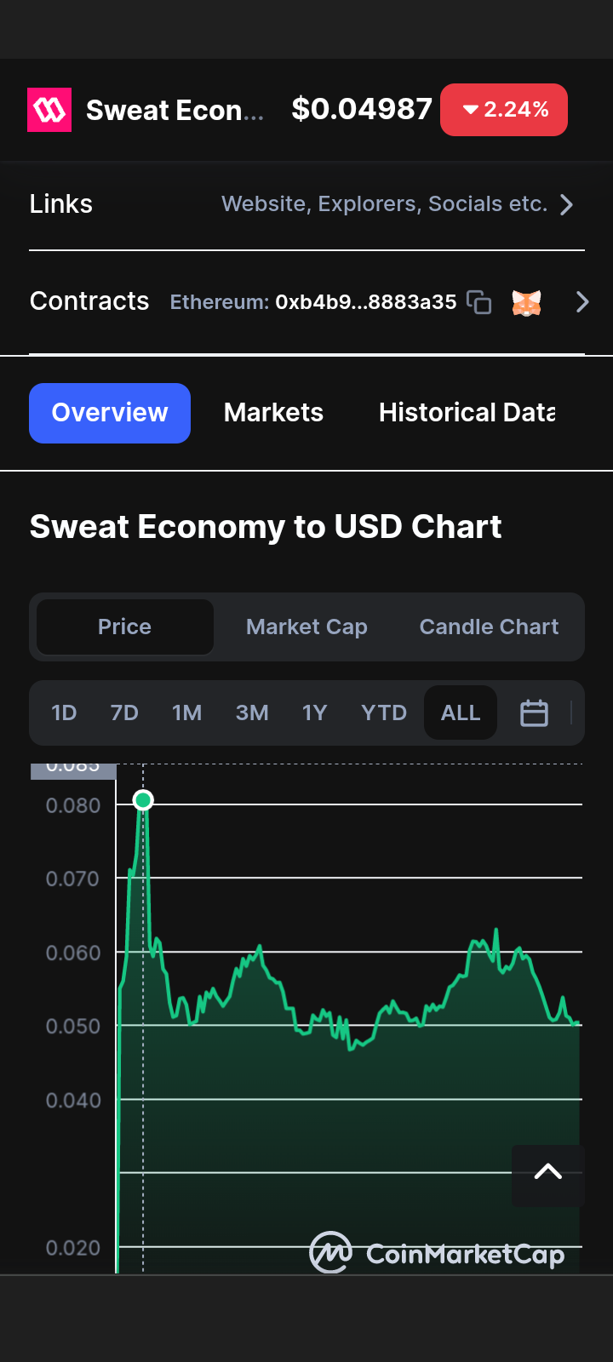Image resolution: width=613 pixels, height=1362 pixels.
Task: Select the YTD time range
Action: [x=384, y=712]
